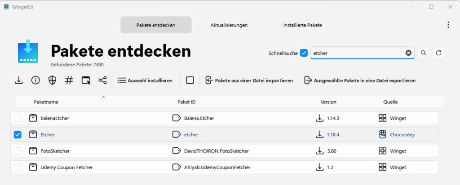
Task: Click Winget source icon in balenaEtcher row
Action: click(383, 118)
